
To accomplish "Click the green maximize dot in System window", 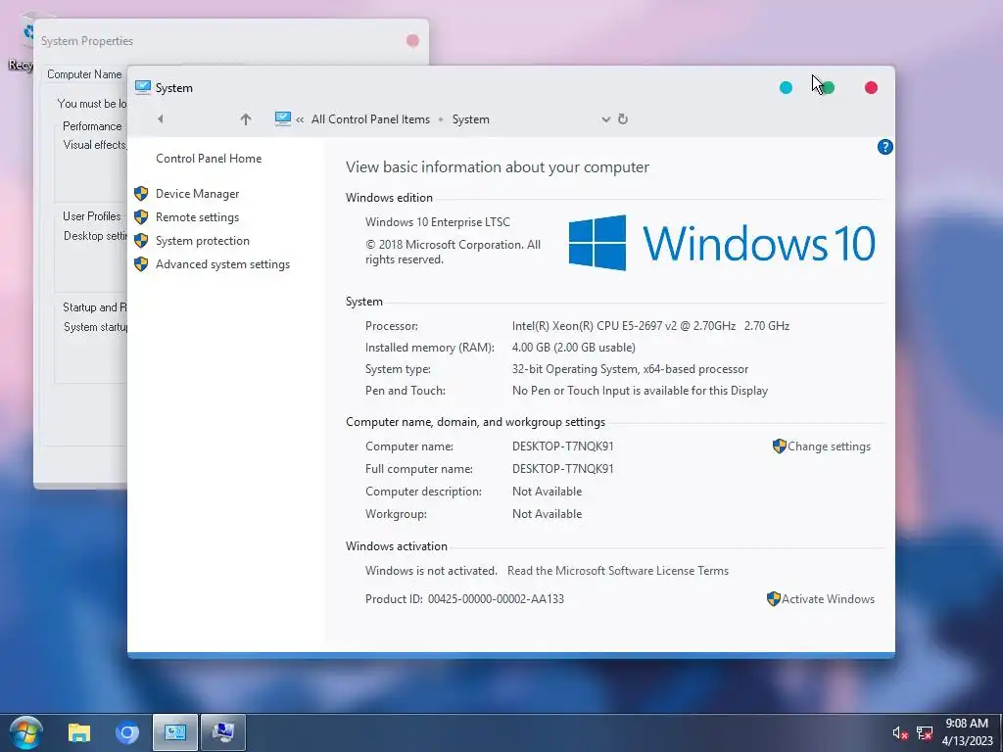I will (x=829, y=87).
